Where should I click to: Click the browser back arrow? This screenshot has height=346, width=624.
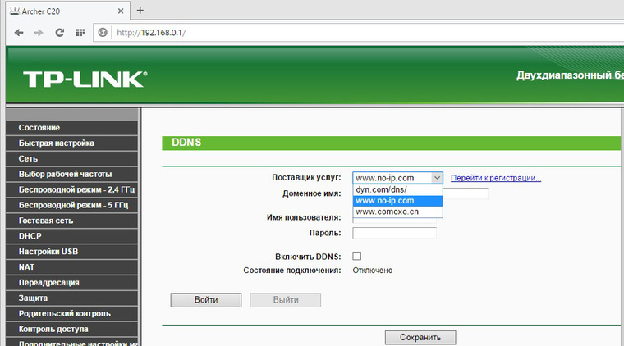click(x=19, y=33)
